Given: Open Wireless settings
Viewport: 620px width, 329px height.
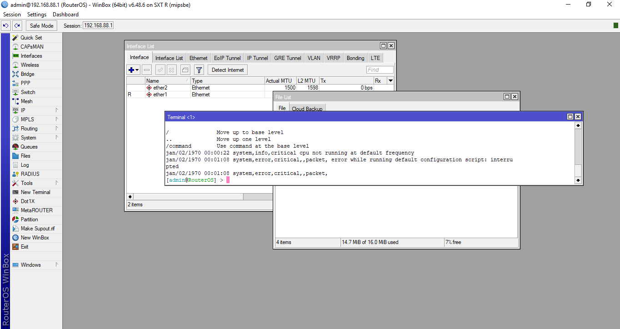Looking at the screenshot, I should click(30, 65).
